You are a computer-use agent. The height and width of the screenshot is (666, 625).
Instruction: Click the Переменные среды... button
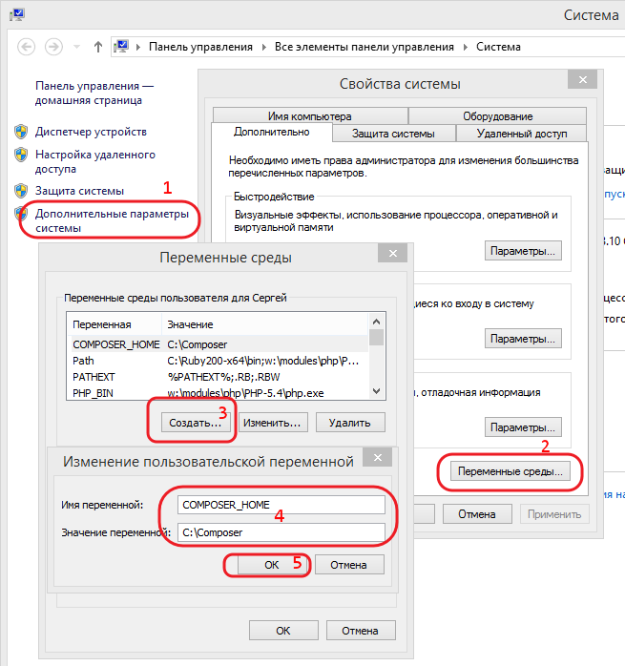click(x=511, y=471)
